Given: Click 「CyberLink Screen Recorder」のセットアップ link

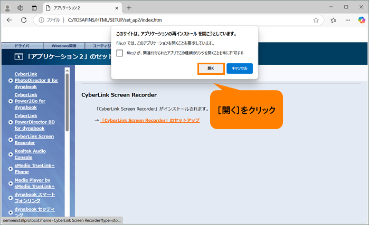Looking at the screenshot, I should pos(150,121).
